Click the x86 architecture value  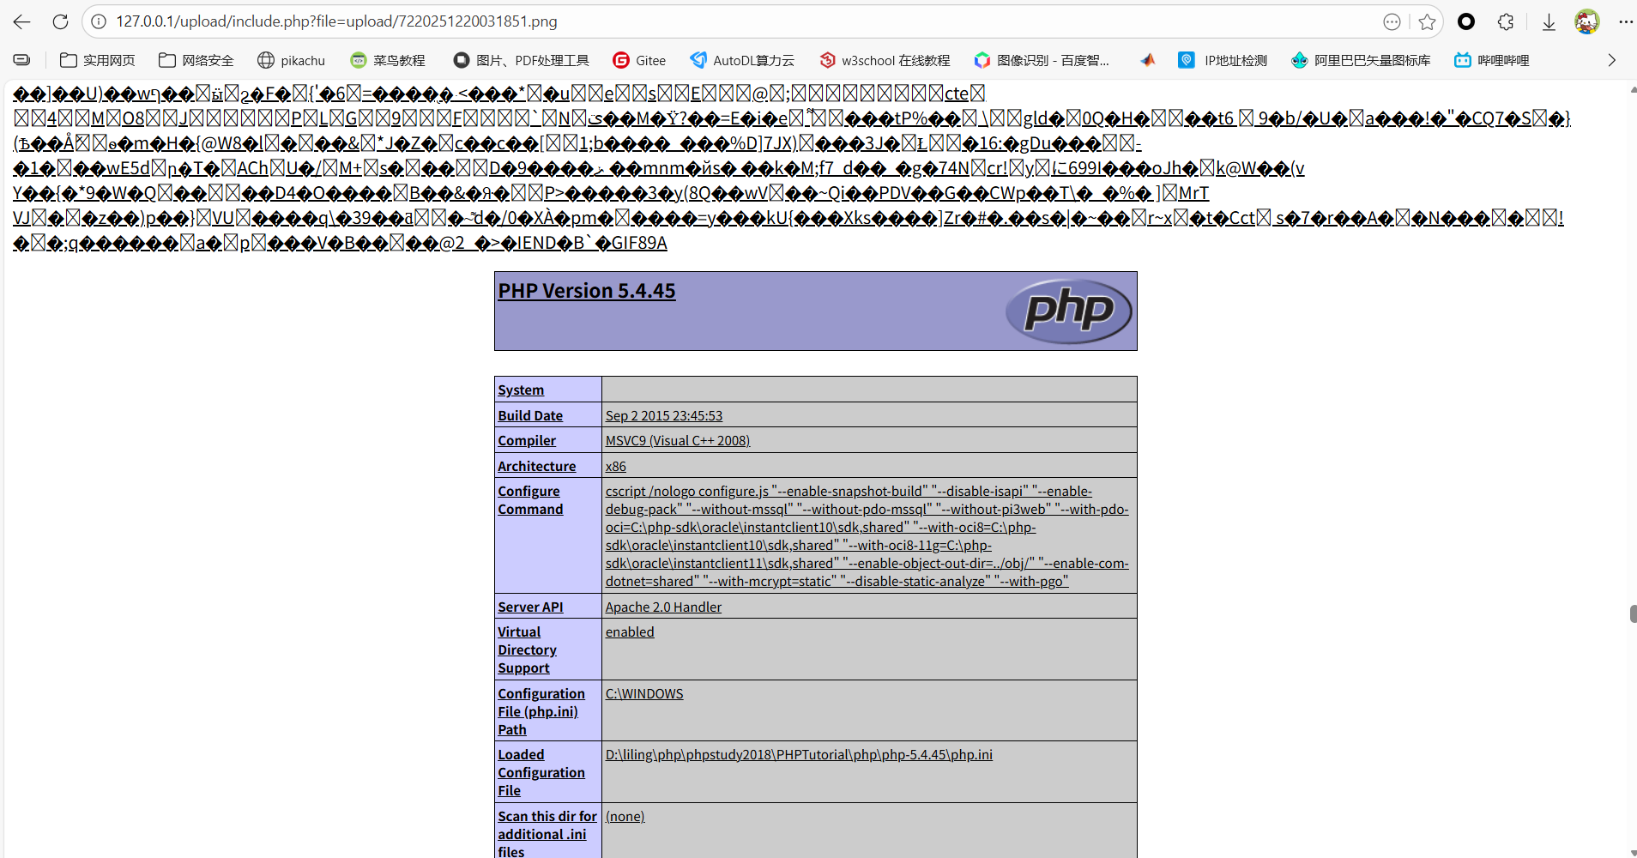[616, 466]
